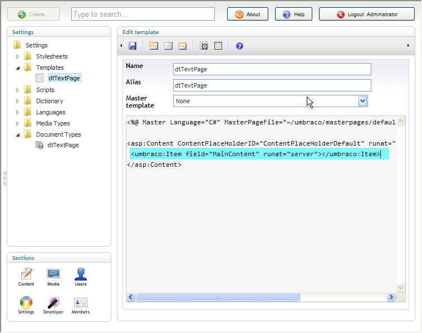The width and height of the screenshot is (422, 333).
Task: Insert macro icon in toolbar
Action: [183, 46]
